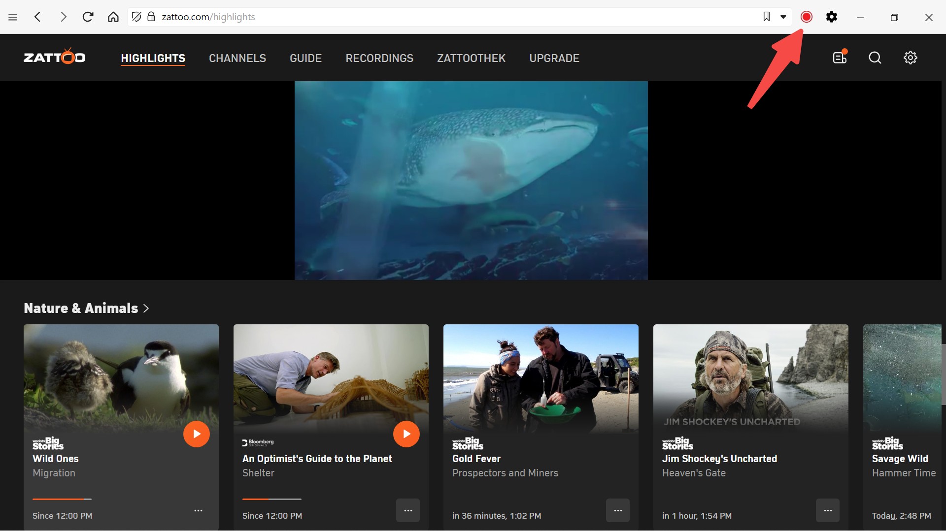Expand the bookmark dropdown arrow
This screenshot has height=531, width=946.
[783, 17]
